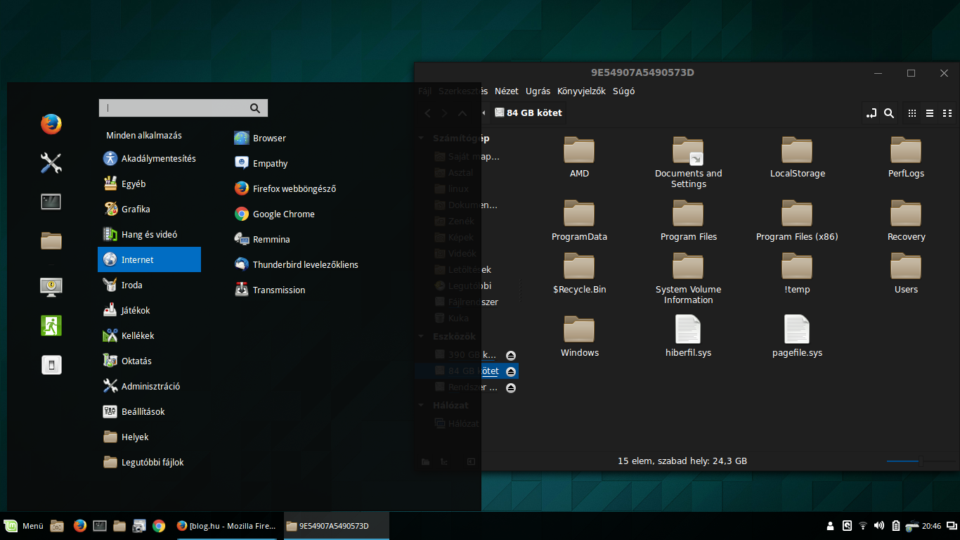Click the screenshot tool launcher on panel
Screen dimensions: 960x540
coord(139,526)
